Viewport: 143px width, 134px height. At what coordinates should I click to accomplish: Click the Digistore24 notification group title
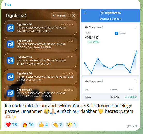point(16,16)
